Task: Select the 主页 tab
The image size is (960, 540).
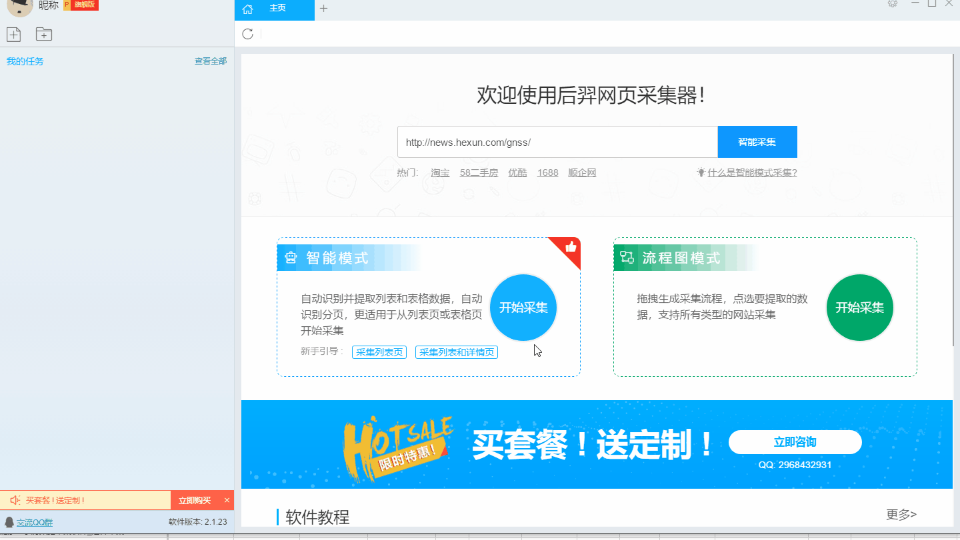Action: [x=274, y=9]
